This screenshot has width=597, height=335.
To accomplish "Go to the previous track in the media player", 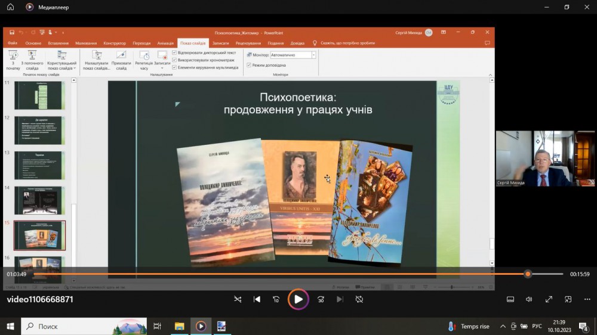I will [x=257, y=299].
